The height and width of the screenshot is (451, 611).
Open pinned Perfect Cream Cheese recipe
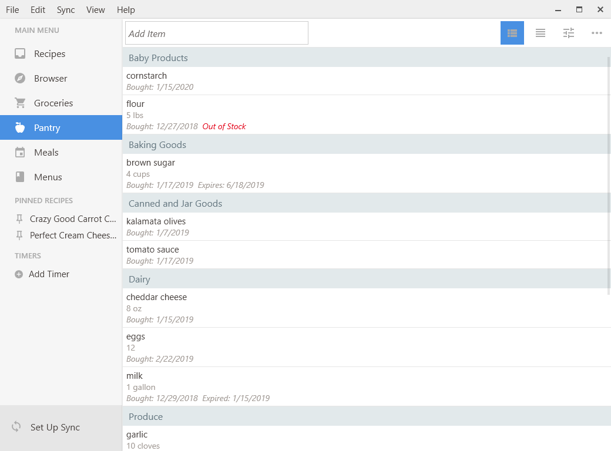pyautogui.click(x=73, y=235)
